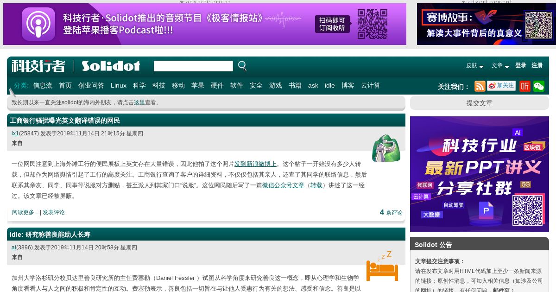Select 创业问答 category
This screenshot has height=292, width=556.
[x=91, y=86]
